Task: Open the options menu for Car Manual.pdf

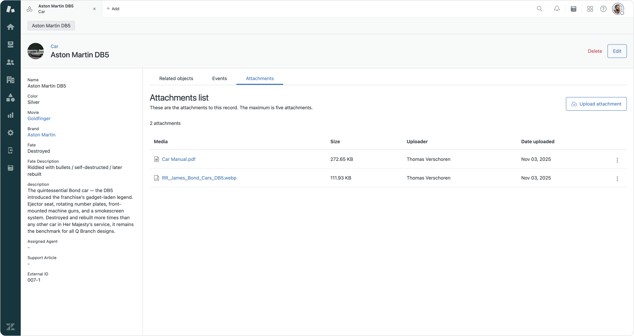Action: click(x=617, y=160)
